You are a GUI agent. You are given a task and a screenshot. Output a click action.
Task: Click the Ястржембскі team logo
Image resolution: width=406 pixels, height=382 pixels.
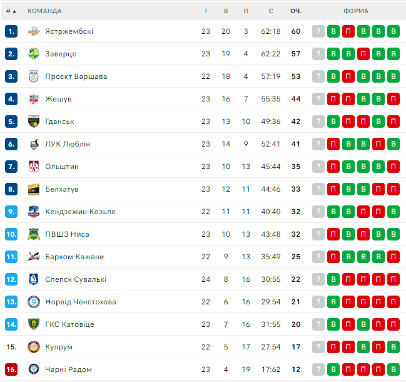coord(34,31)
